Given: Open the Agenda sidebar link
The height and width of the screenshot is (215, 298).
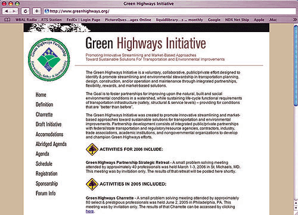Looking at the screenshot, I should click(42, 154).
